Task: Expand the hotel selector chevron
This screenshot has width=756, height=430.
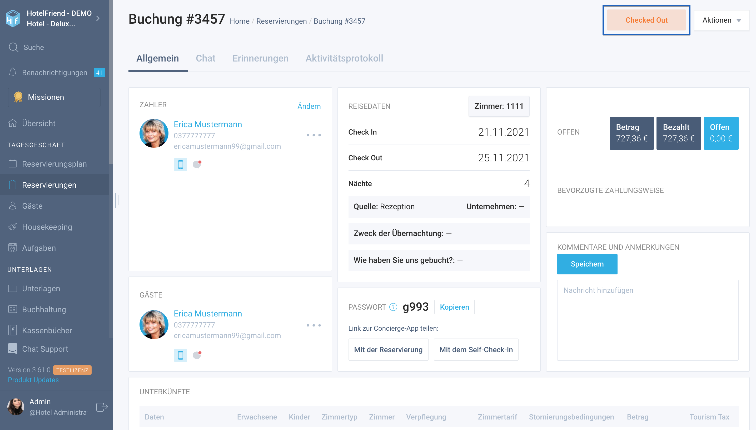Action: pos(98,18)
